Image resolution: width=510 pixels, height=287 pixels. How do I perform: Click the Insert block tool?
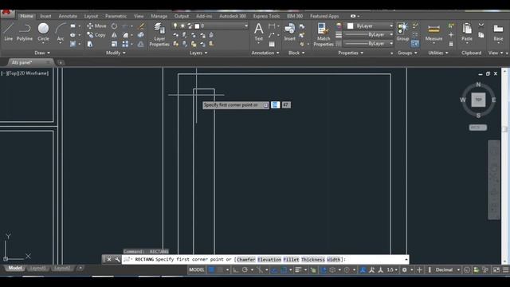pos(289,32)
